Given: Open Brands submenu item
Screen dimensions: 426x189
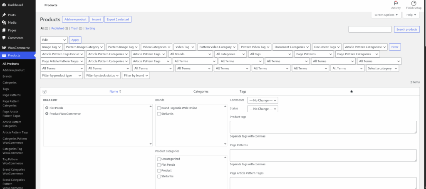Looking at the screenshot, I should (7, 76).
